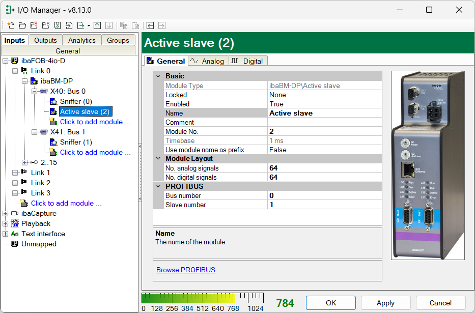
Task: Select the ibaBM-DP module icon
Action: coord(34,81)
